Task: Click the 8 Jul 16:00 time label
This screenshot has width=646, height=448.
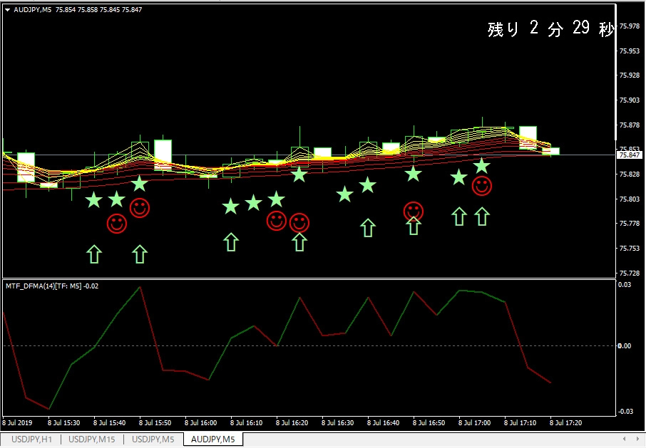Action: [x=200, y=422]
